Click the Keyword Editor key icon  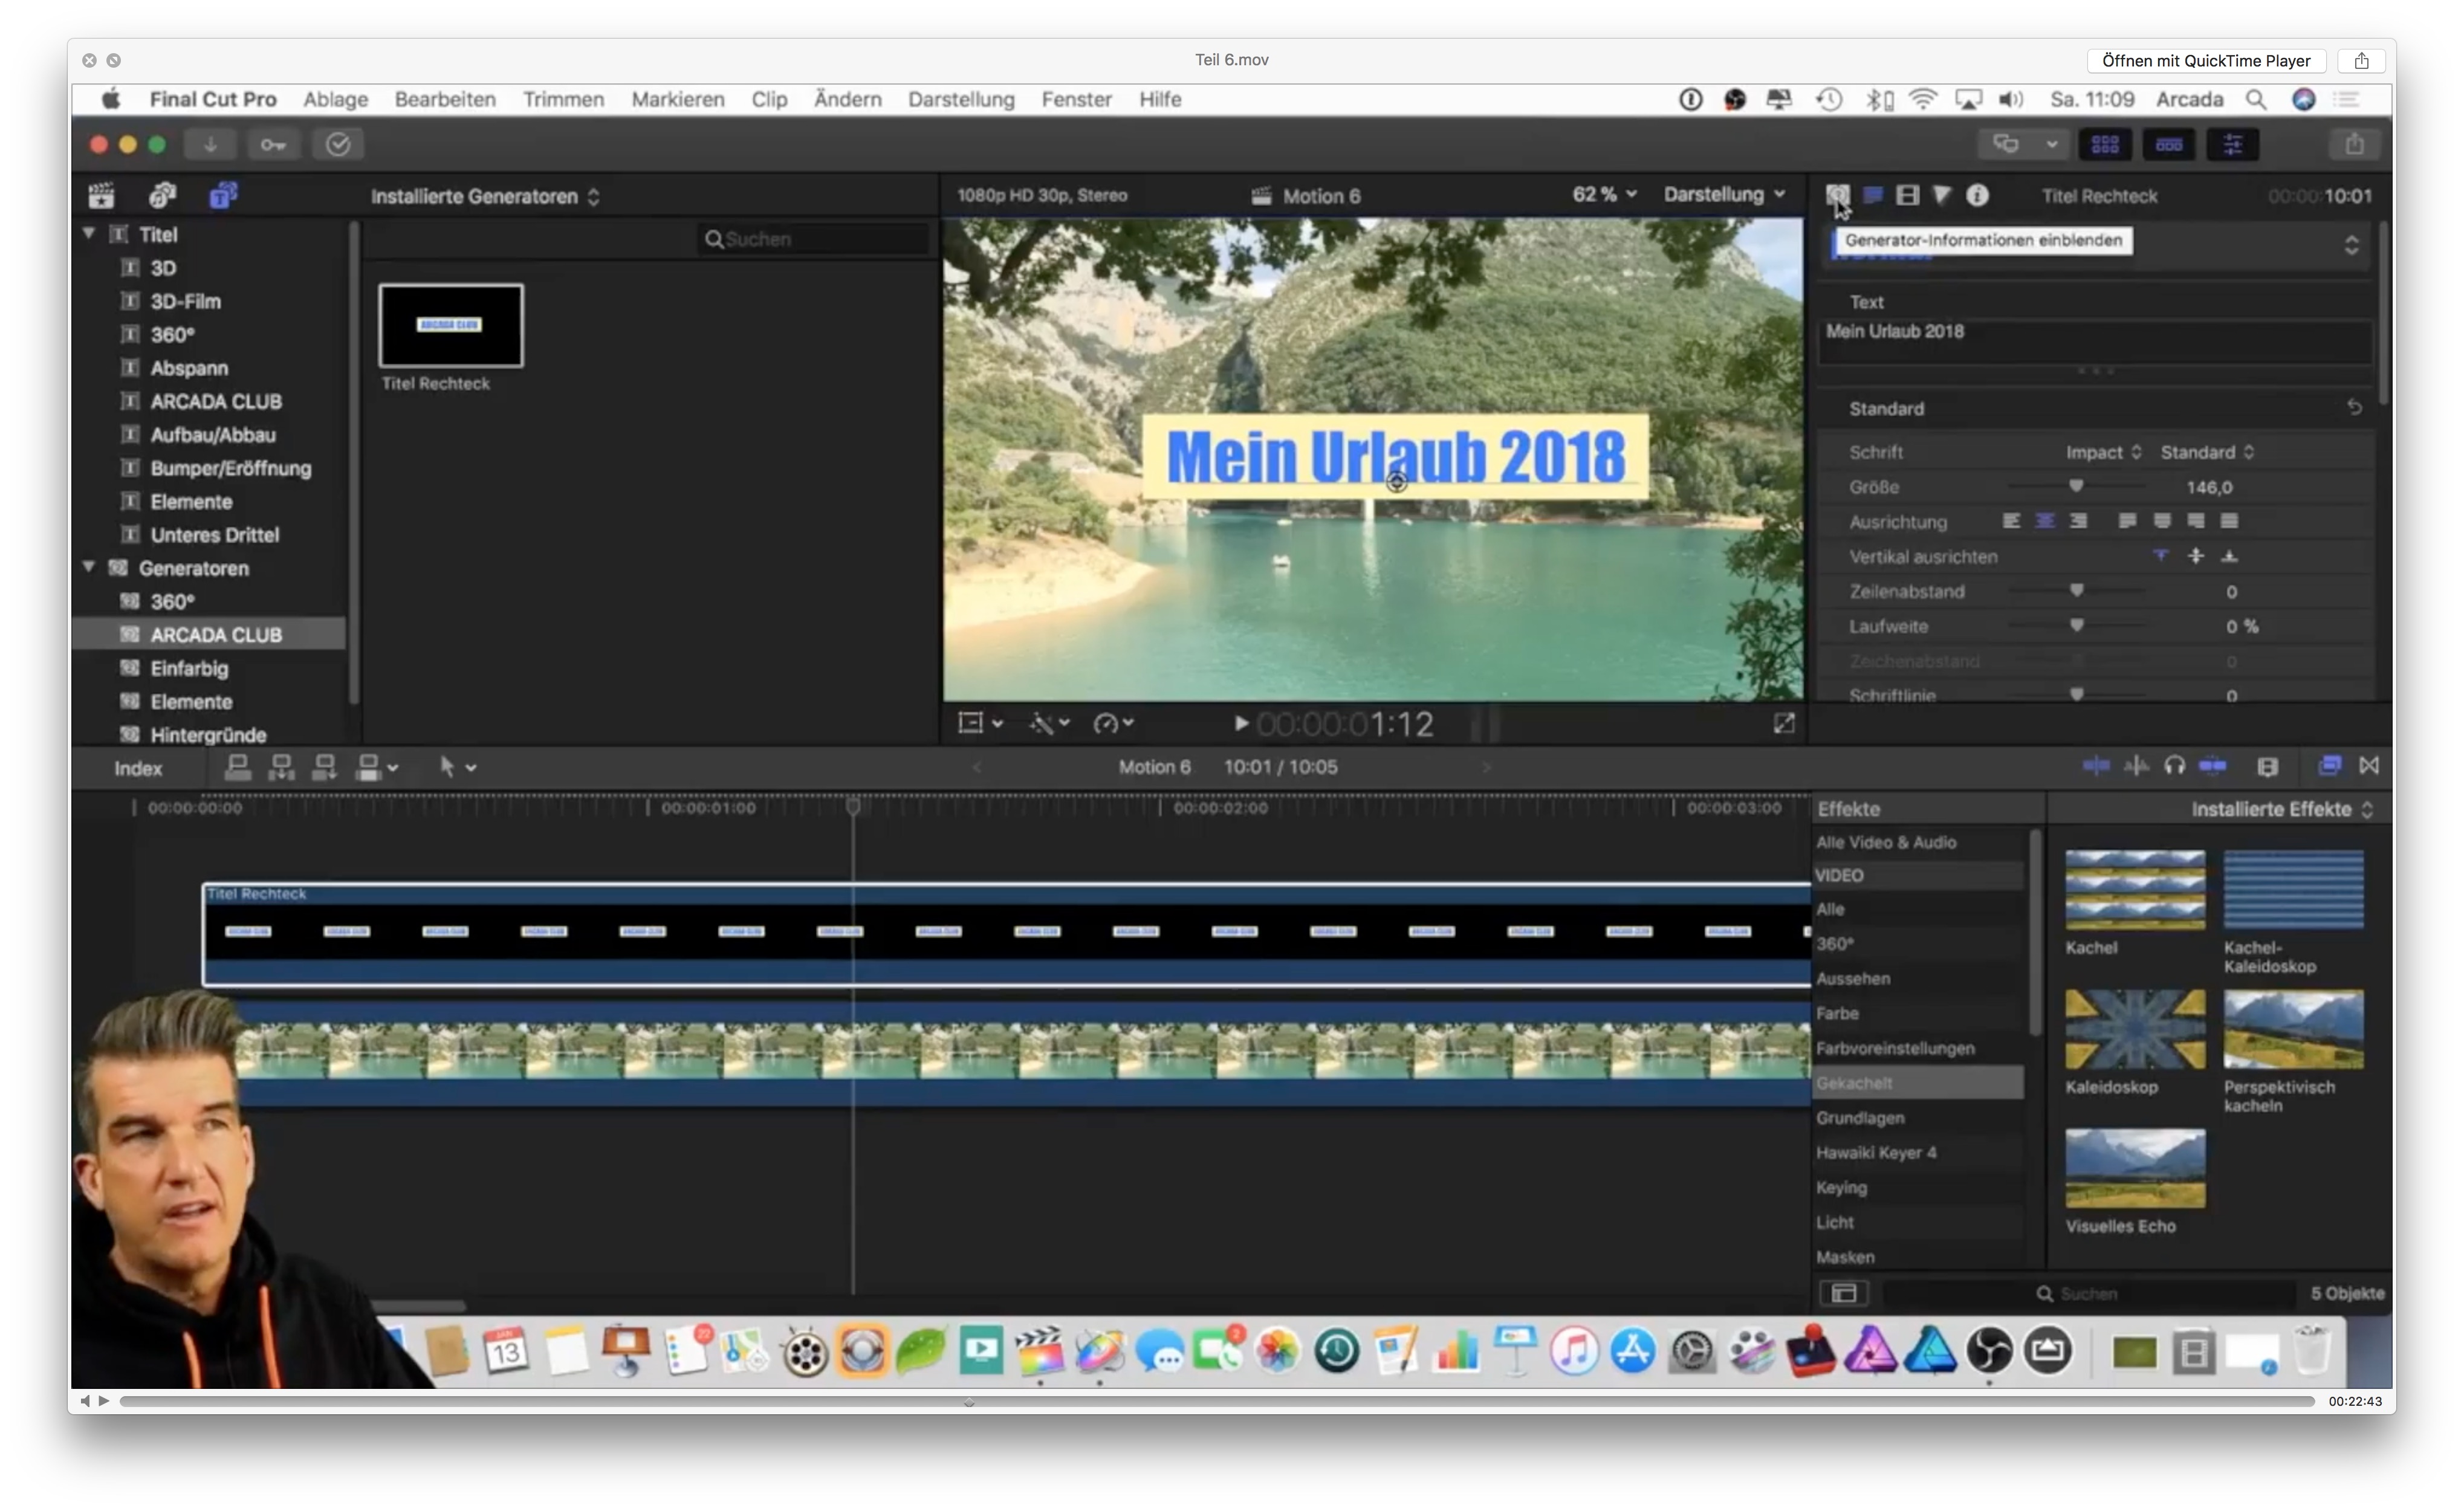[273, 144]
